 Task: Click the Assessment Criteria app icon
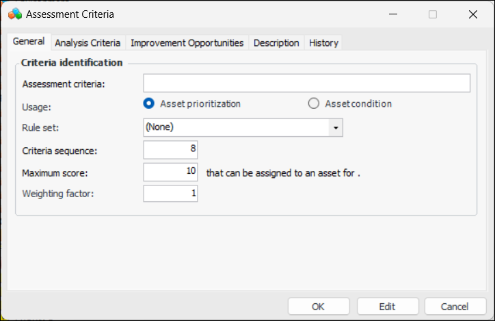(x=14, y=14)
